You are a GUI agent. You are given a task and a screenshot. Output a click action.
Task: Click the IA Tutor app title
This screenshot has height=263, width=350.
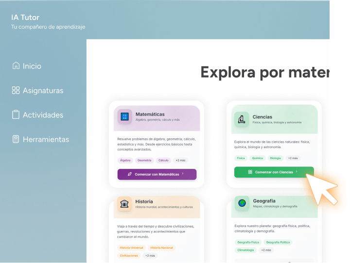(x=25, y=17)
